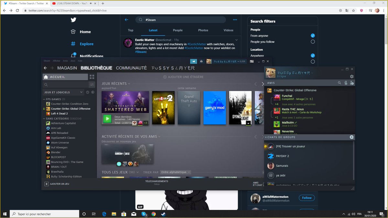Select People you follow radio option
The image size is (388, 218).
click(313, 42)
